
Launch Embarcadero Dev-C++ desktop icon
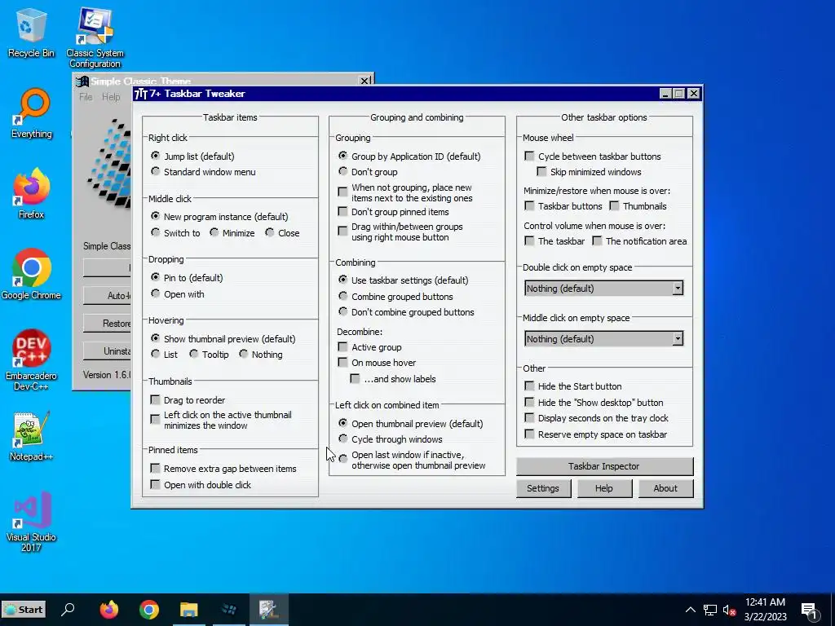(31, 359)
